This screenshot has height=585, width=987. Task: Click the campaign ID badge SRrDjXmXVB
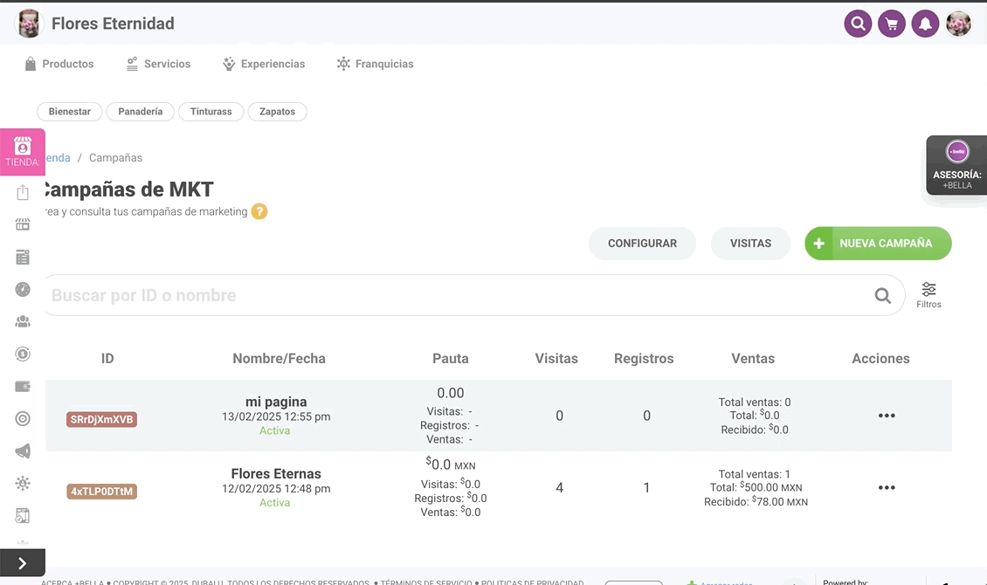[101, 419]
